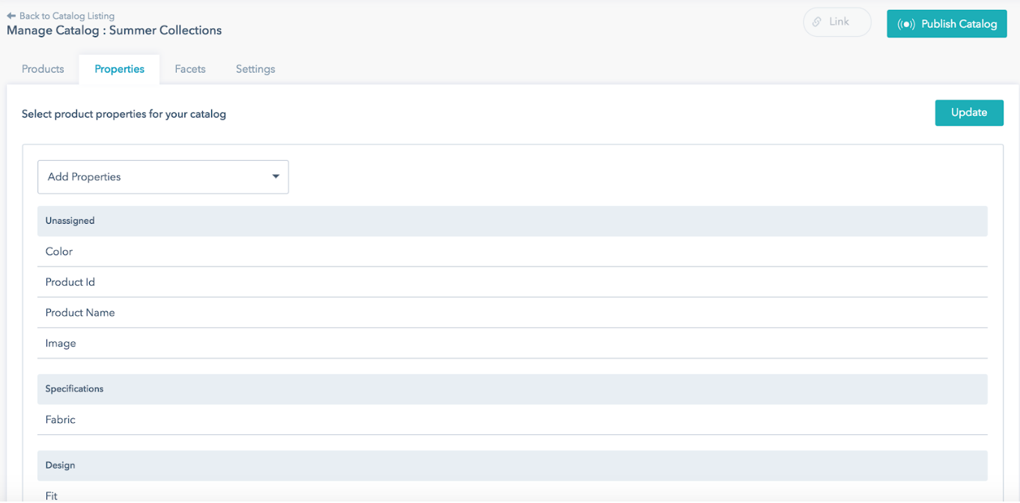
Task: Open the Facets tab
Action: tap(190, 69)
